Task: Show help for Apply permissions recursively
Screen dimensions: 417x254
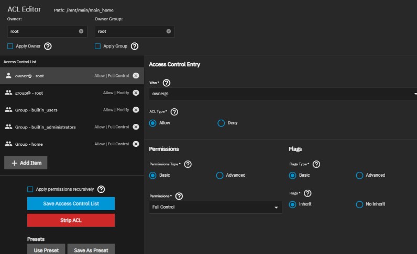Action: click(x=102, y=189)
